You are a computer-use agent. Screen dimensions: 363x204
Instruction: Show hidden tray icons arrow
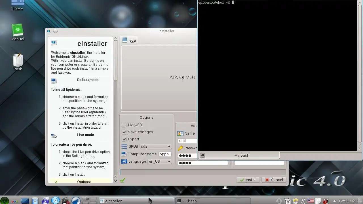[x=335, y=201]
